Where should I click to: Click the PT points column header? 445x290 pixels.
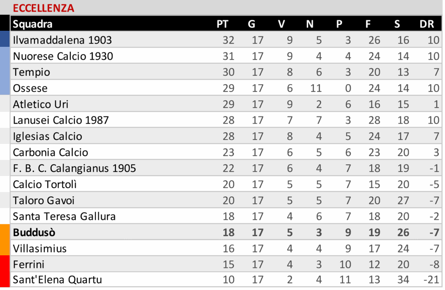click(222, 24)
